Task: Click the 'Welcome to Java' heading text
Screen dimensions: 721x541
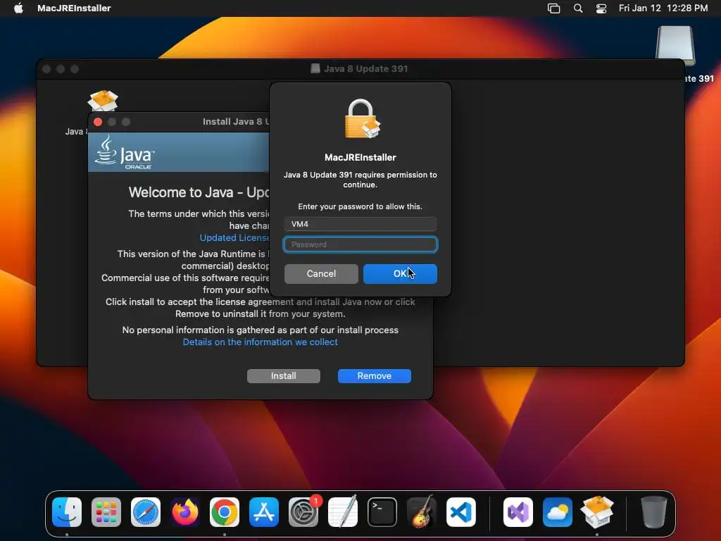Action: 199,192
